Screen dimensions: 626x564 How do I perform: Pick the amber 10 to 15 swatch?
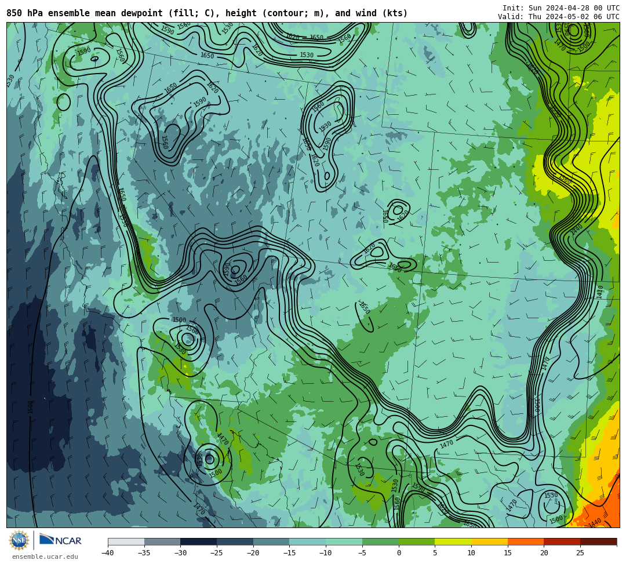[489, 541]
